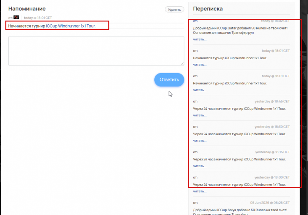
Task: Click the reply message text area
Action: pyautogui.click(x=96, y=51)
